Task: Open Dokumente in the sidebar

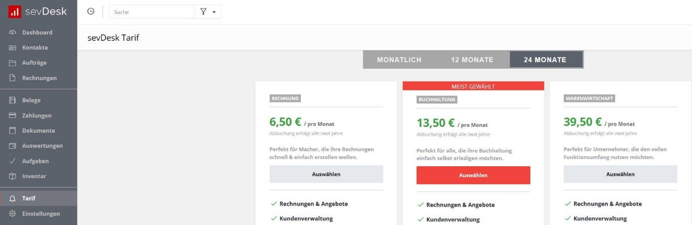Action: click(x=38, y=130)
